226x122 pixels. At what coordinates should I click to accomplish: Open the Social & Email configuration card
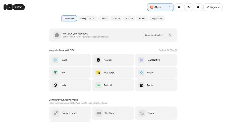pos(70,113)
